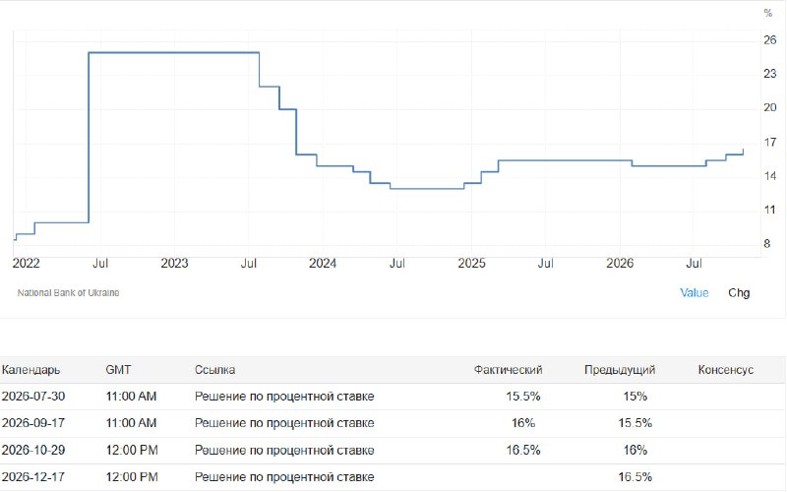
Task: Click the Фактический column header
Action: point(508,370)
